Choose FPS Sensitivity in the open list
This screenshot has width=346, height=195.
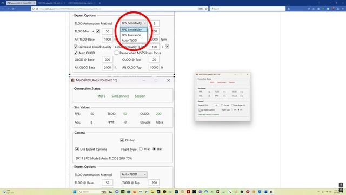[134, 30]
